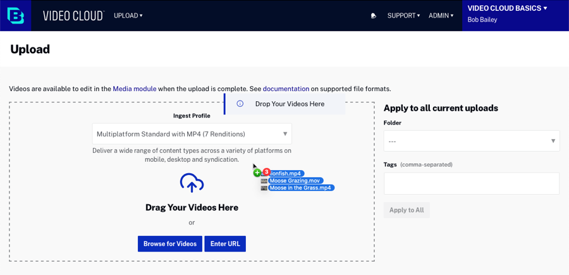Expand the ADMIN dropdown
Screen dimensions: 569x275
click(441, 16)
